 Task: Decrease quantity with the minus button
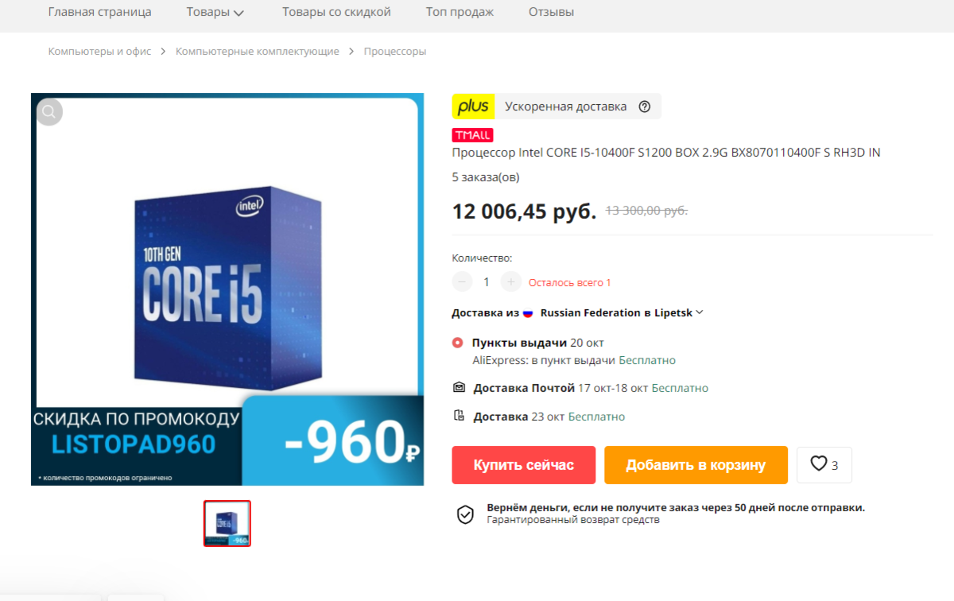(462, 281)
